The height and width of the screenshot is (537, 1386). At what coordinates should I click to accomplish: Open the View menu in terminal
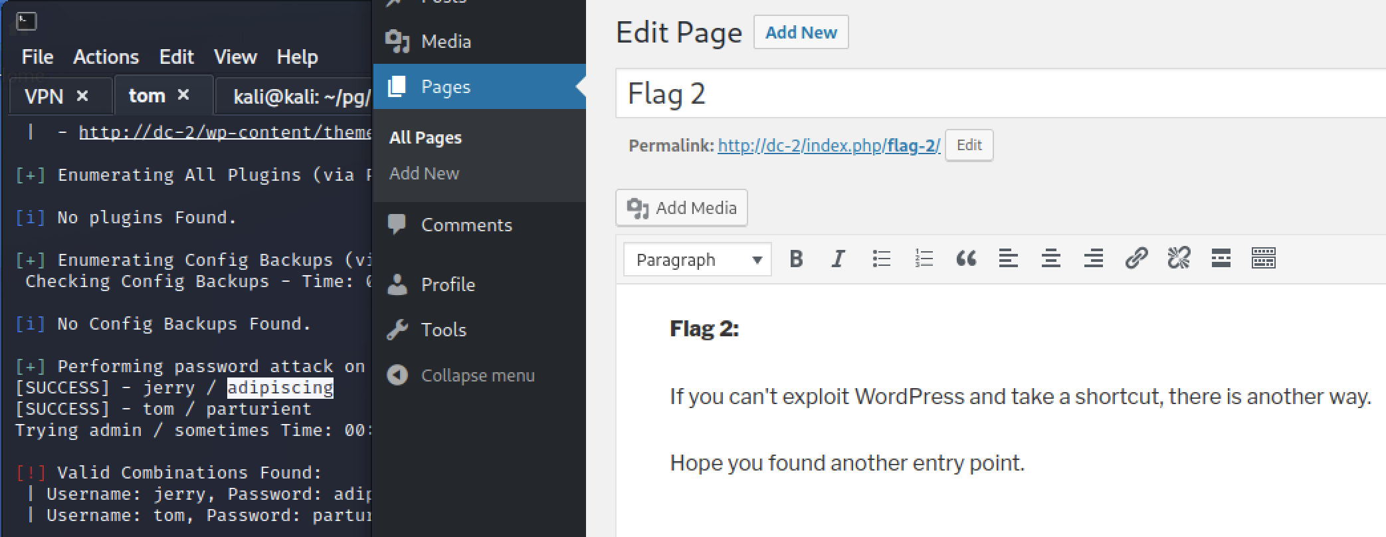pos(235,57)
